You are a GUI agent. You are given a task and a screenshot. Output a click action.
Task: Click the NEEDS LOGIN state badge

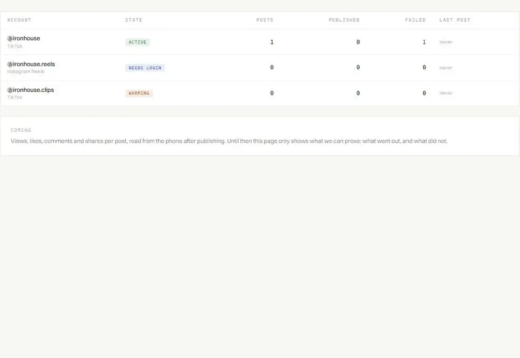[x=145, y=68]
